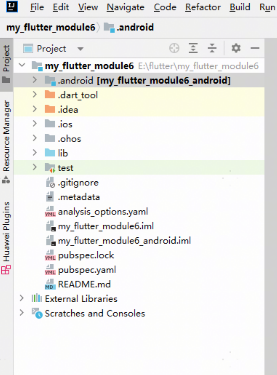
Task: Click the IntelliJ logo icon in title bar
Action: (12, 6)
